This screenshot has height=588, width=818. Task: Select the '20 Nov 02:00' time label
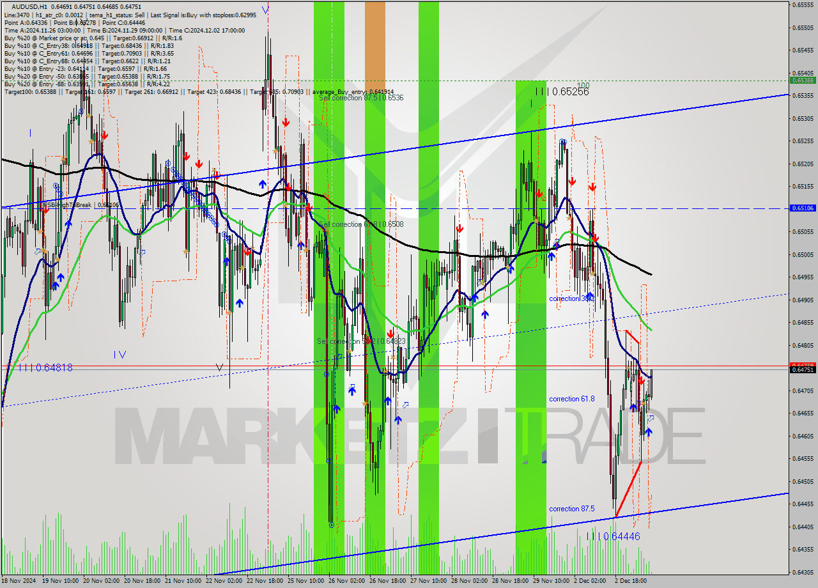click(101, 581)
